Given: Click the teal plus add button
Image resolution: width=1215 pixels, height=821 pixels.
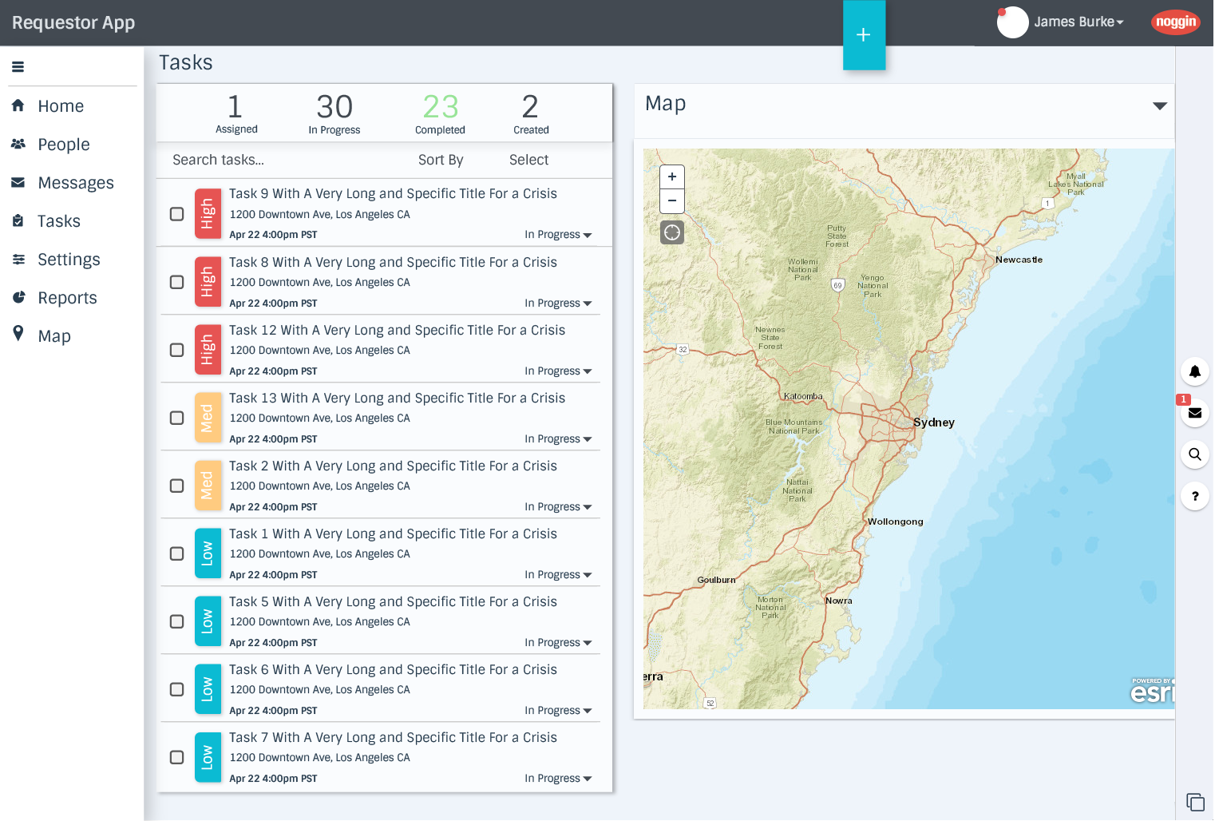Looking at the screenshot, I should (x=864, y=35).
